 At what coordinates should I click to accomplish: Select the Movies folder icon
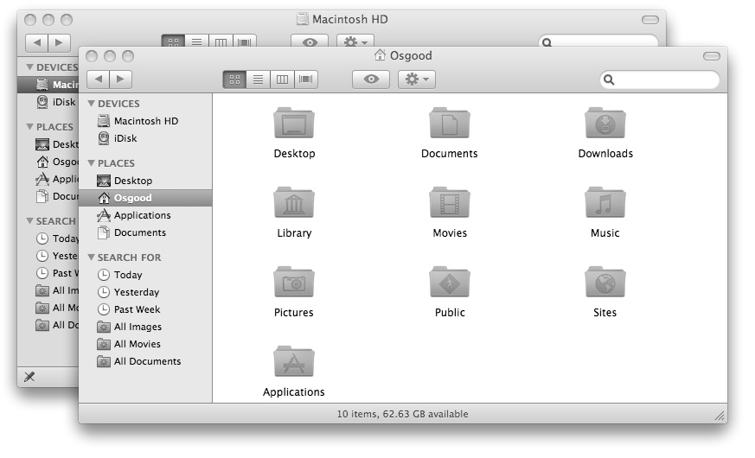point(450,203)
